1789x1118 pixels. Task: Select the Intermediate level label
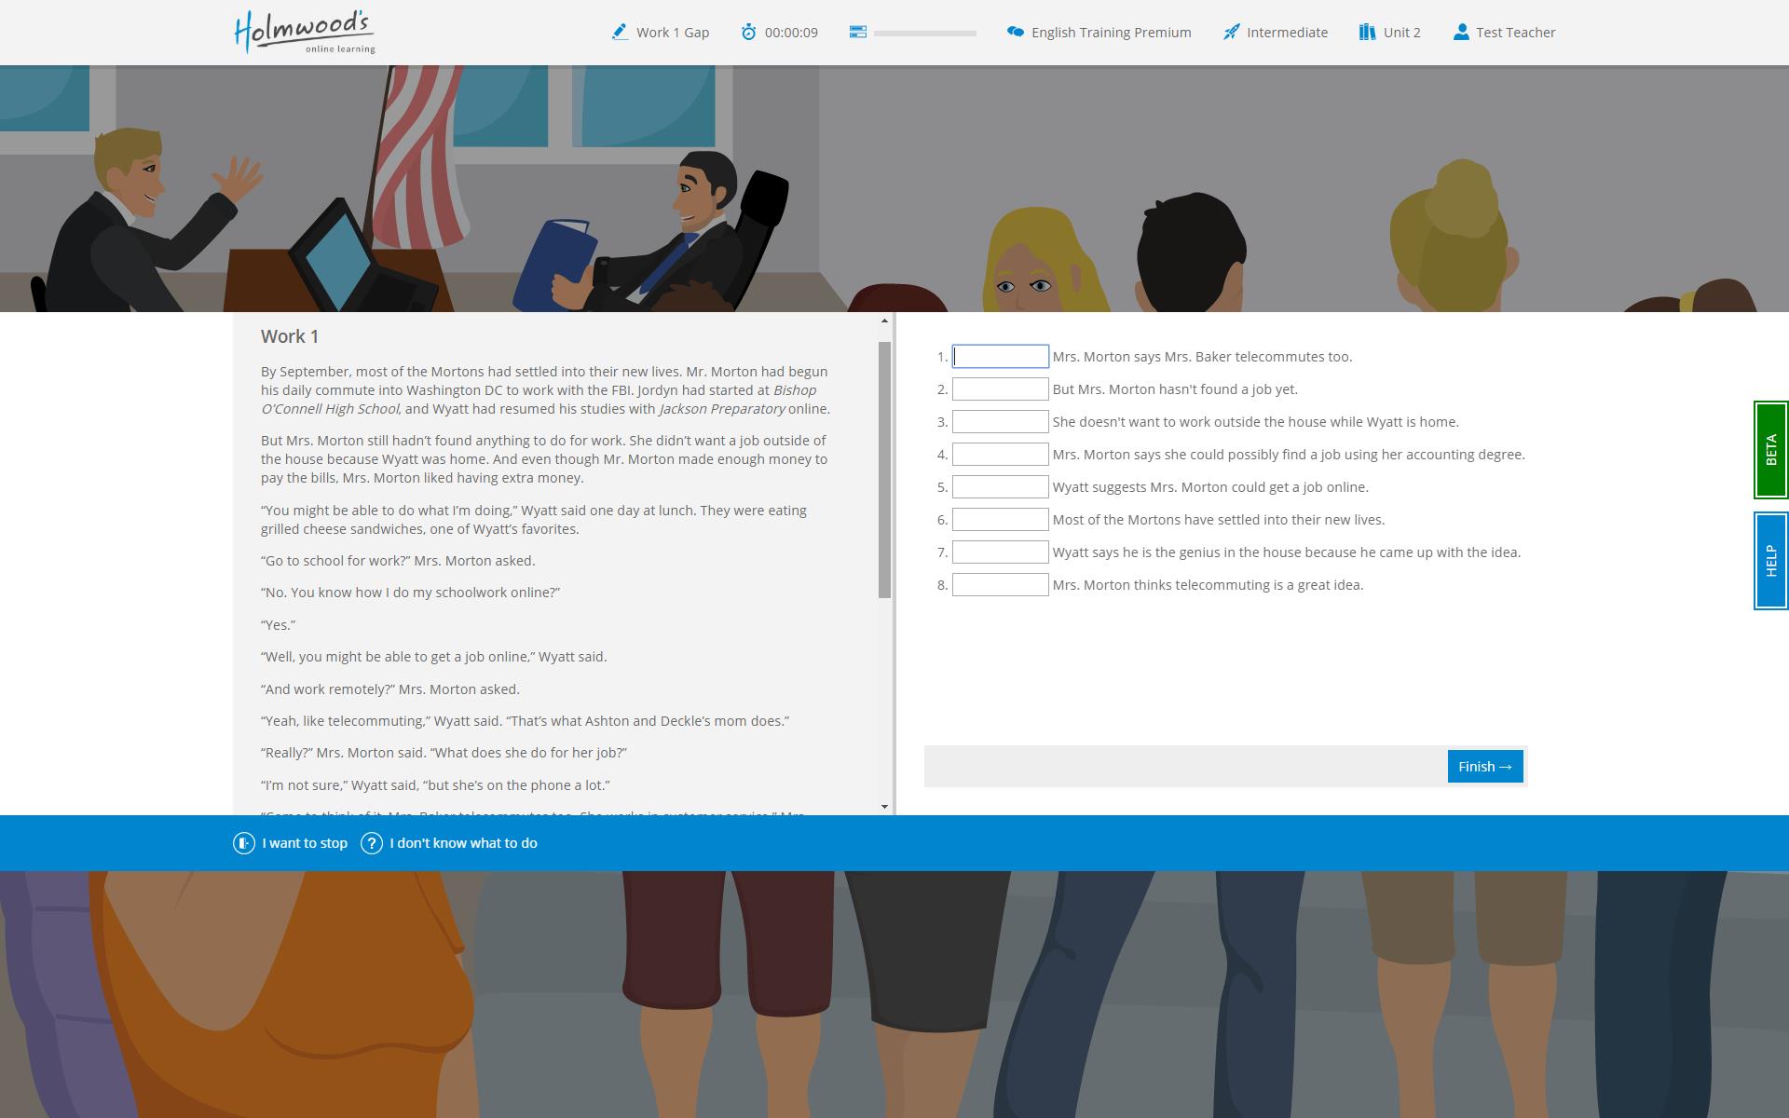coord(1287,33)
